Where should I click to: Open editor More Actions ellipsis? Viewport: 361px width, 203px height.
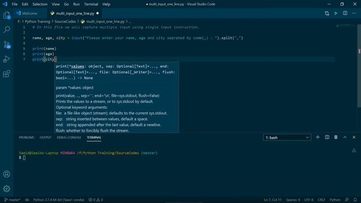click(x=354, y=14)
